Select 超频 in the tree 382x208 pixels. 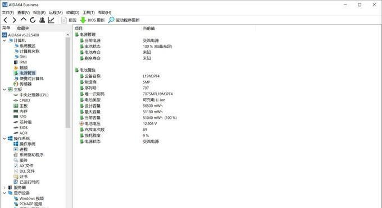pos(21,68)
